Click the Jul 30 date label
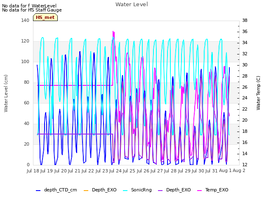 pyautogui.click(x=198, y=171)
